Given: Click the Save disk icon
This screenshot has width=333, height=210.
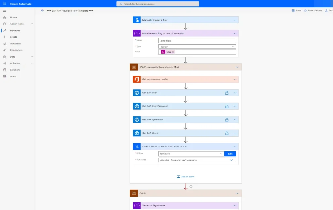Looking at the screenshot, I should (x=293, y=11).
